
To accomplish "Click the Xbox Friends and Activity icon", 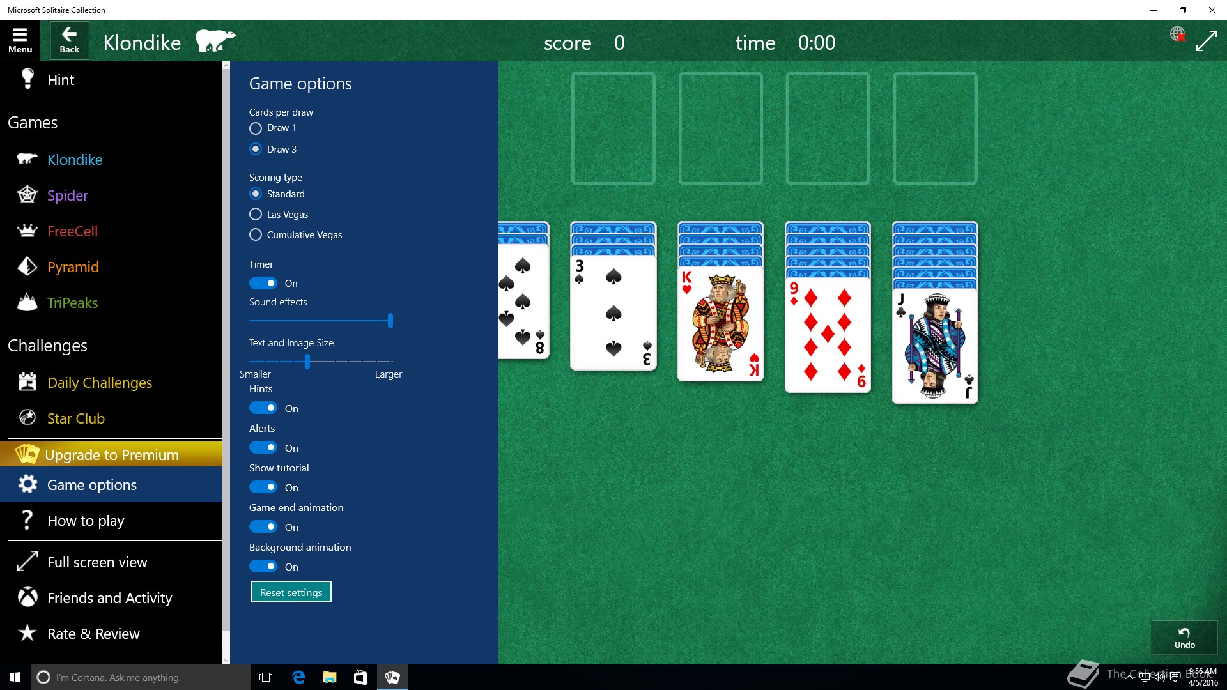I will point(27,597).
